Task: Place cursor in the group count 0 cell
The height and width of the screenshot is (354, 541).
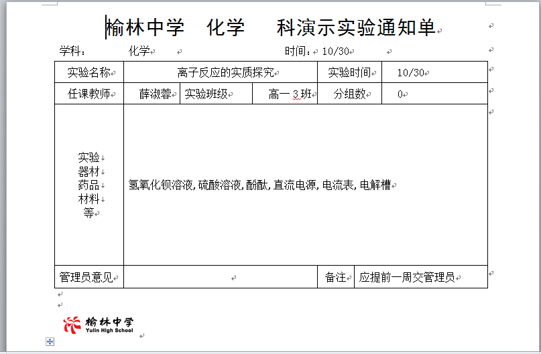Action: pyautogui.click(x=400, y=94)
